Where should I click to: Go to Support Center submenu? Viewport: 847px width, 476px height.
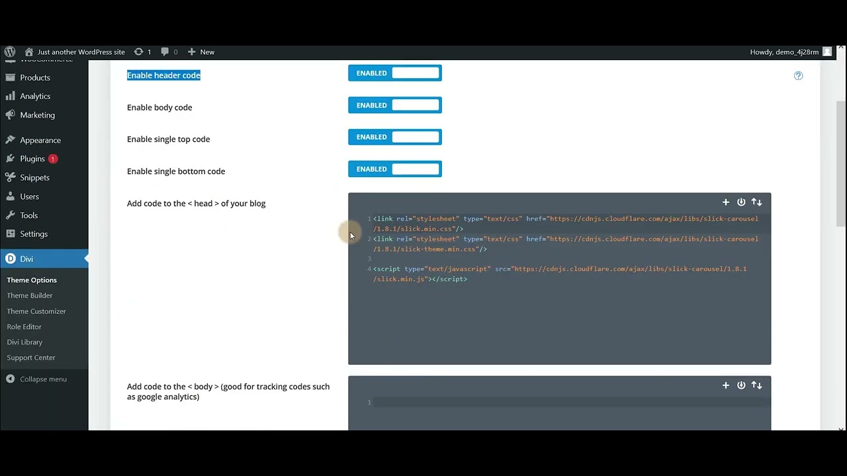pyautogui.click(x=31, y=358)
